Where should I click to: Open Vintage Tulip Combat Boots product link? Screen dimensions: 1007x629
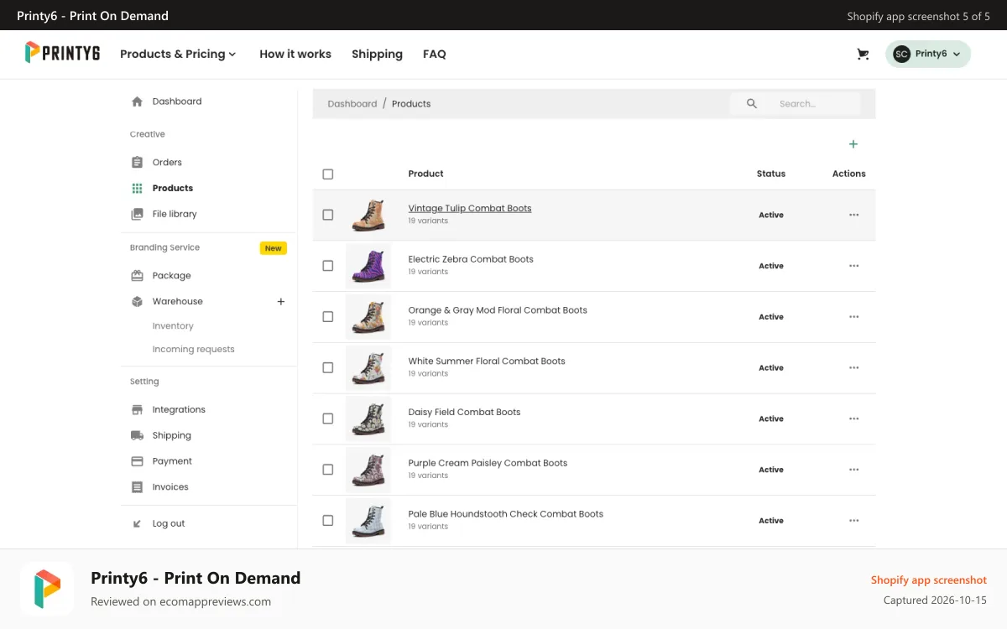click(470, 208)
